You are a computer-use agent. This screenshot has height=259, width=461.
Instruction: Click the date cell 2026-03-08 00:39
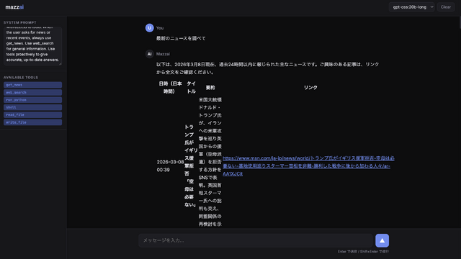[170, 166]
